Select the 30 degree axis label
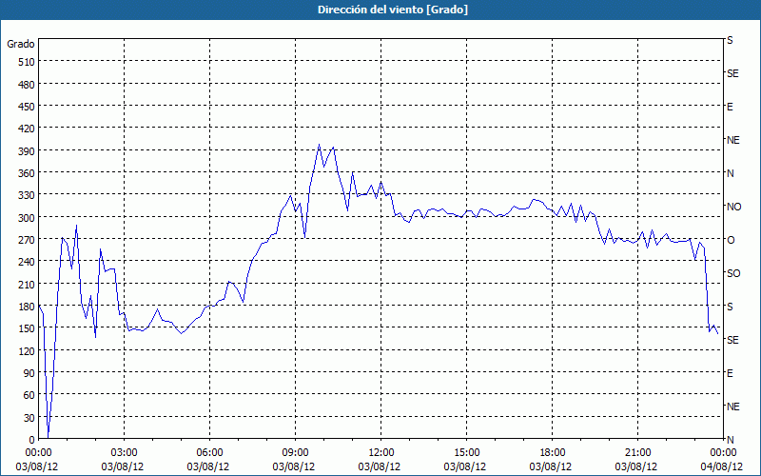This screenshot has width=761, height=476. 29,418
